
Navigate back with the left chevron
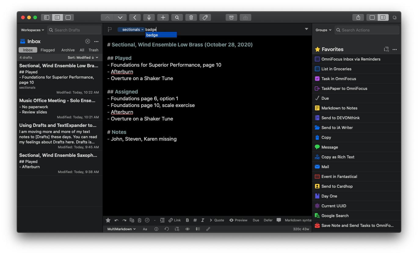click(135, 17)
